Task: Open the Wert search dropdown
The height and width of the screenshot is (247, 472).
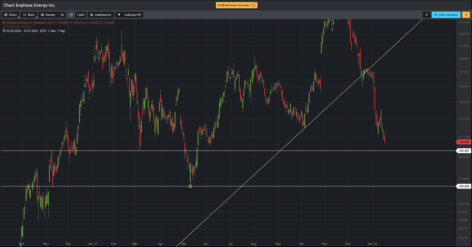Action: tap(29, 15)
